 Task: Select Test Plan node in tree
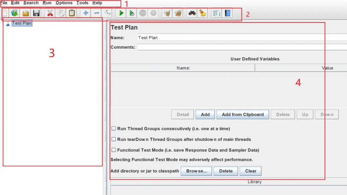pyautogui.click(x=22, y=23)
